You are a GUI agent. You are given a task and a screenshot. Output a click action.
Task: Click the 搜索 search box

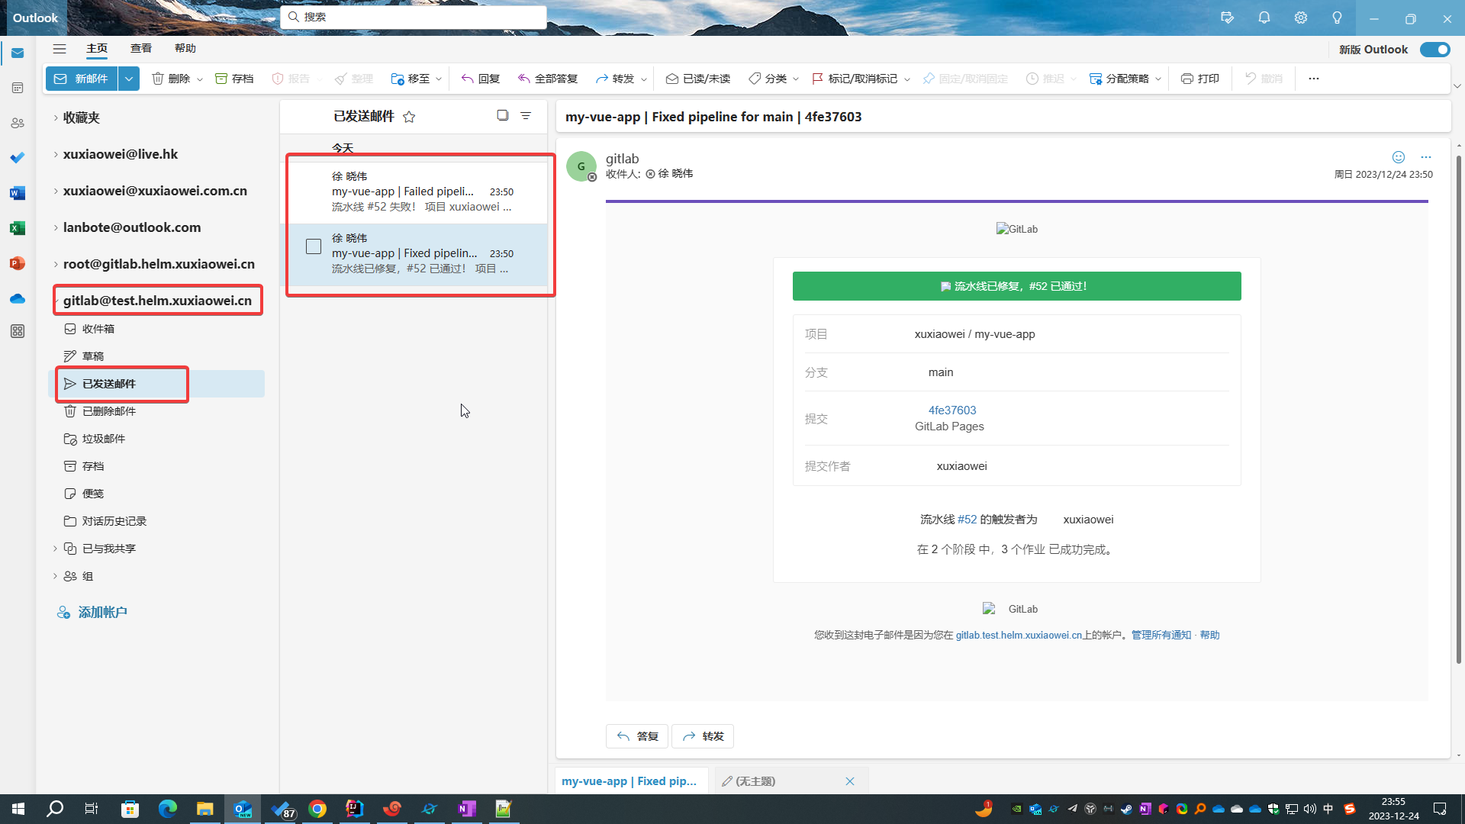(x=414, y=17)
